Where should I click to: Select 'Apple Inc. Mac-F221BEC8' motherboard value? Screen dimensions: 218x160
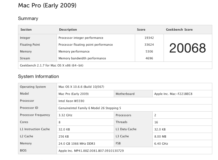click(x=173, y=94)
